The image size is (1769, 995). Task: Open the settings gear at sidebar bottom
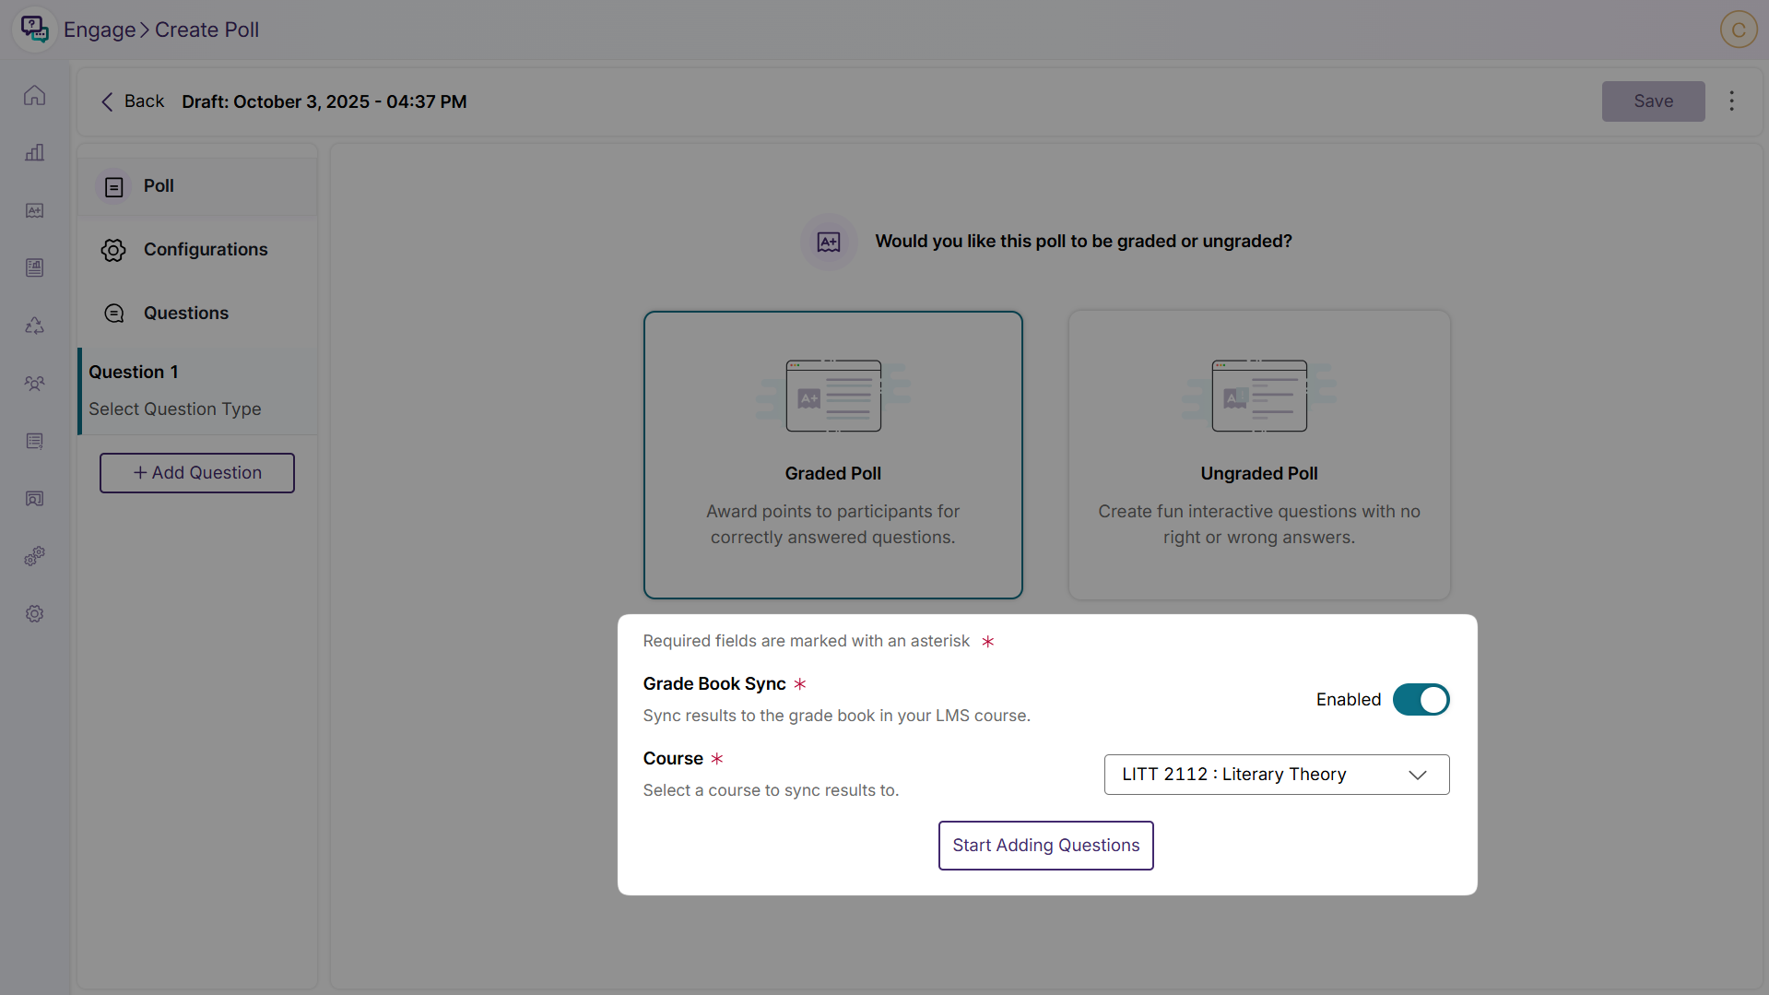[34, 614]
